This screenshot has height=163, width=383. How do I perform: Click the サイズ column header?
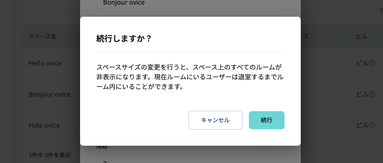[x=305, y=36]
